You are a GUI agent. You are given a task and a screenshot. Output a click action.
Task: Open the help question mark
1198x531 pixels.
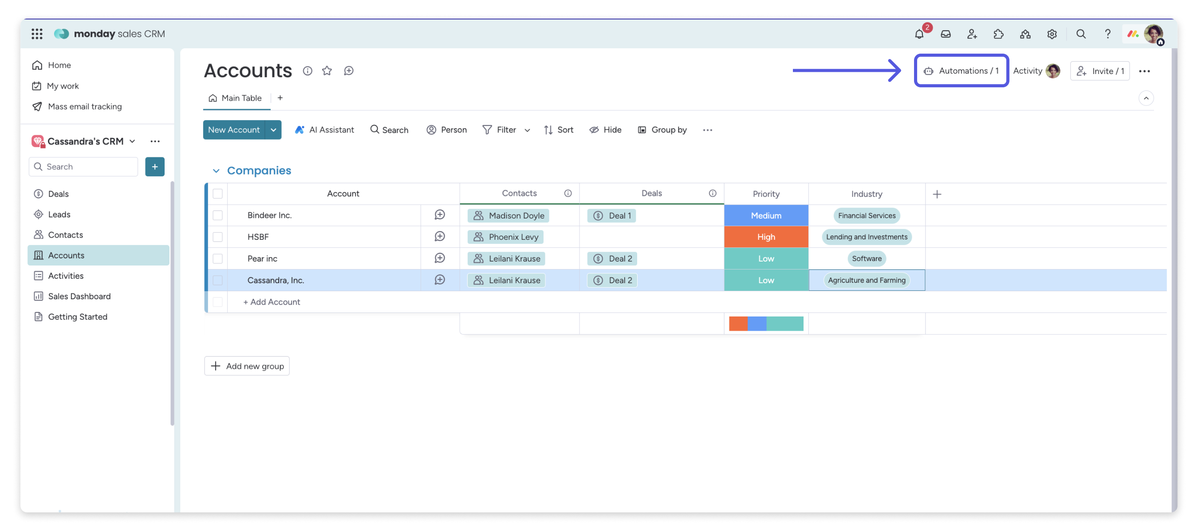[x=1107, y=33]
